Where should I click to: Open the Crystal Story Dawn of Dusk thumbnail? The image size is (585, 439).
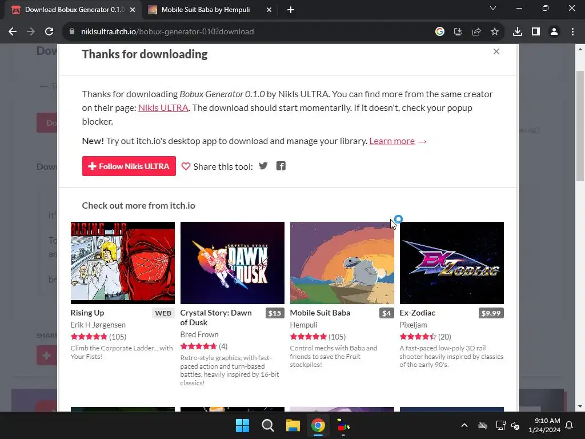232,263
